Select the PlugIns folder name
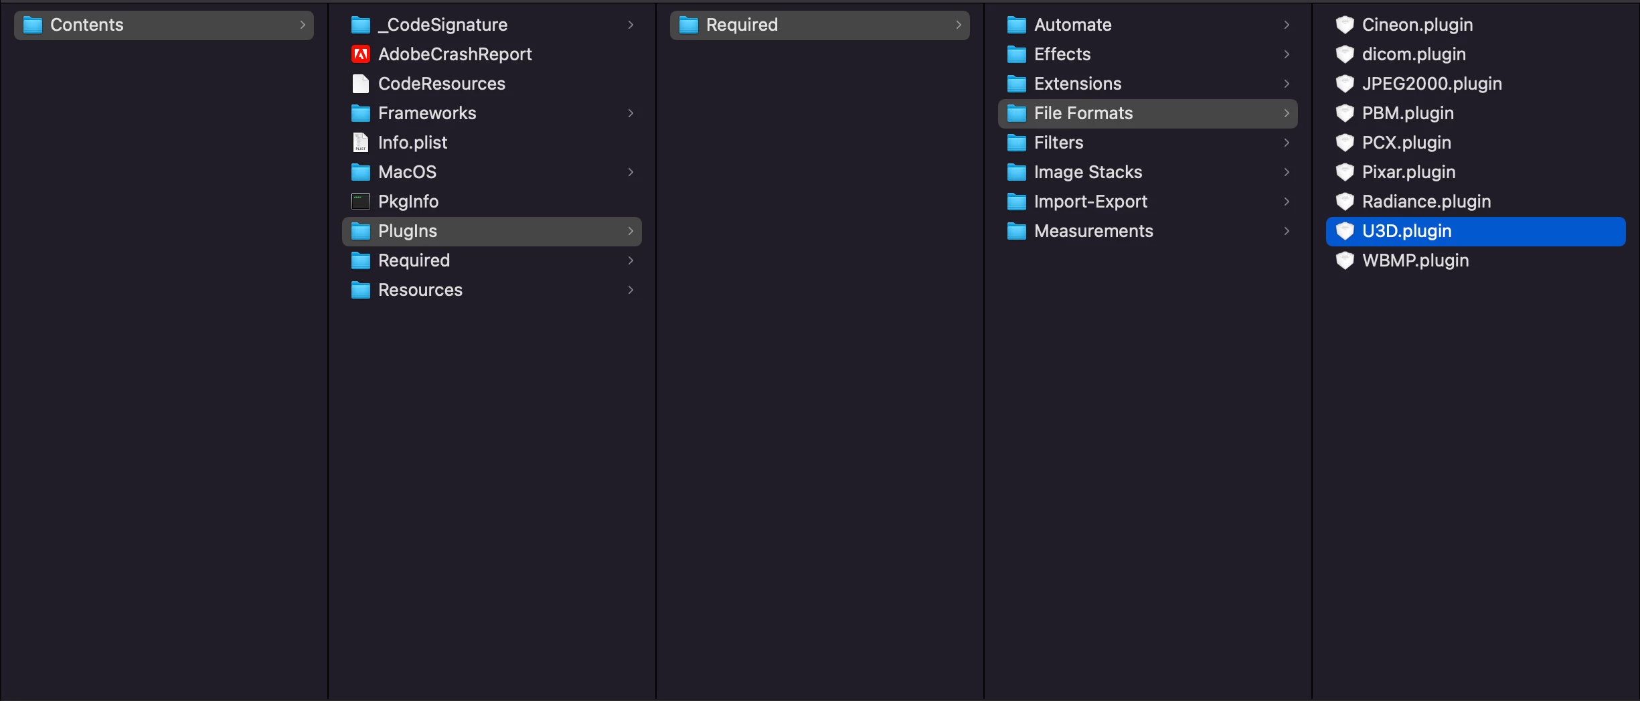The height and width of the screenshot is (701, 1640). [x=408, y=231]
